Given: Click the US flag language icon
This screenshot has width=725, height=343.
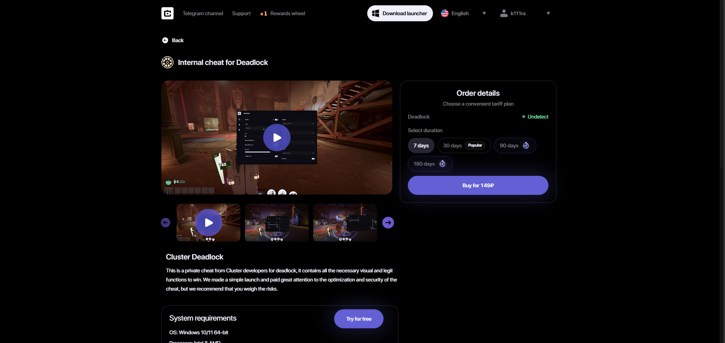Looking at the screenshot, I should [x=445, y=13].
